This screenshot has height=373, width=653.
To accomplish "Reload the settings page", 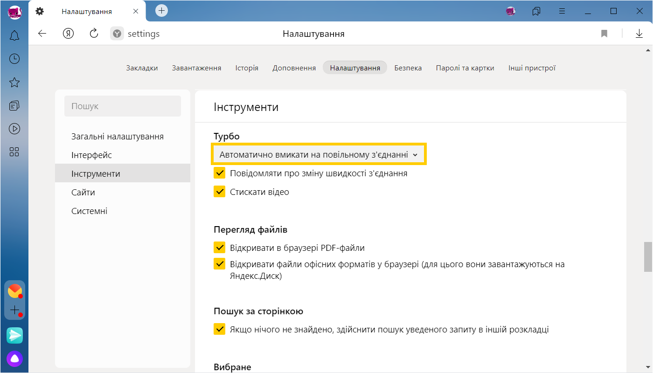I will click(x=94, y=33).
